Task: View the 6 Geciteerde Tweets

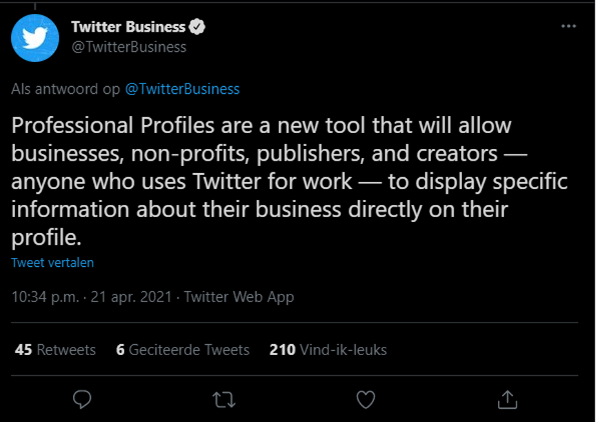Action: pyautogui.click(x=183, y=350)
